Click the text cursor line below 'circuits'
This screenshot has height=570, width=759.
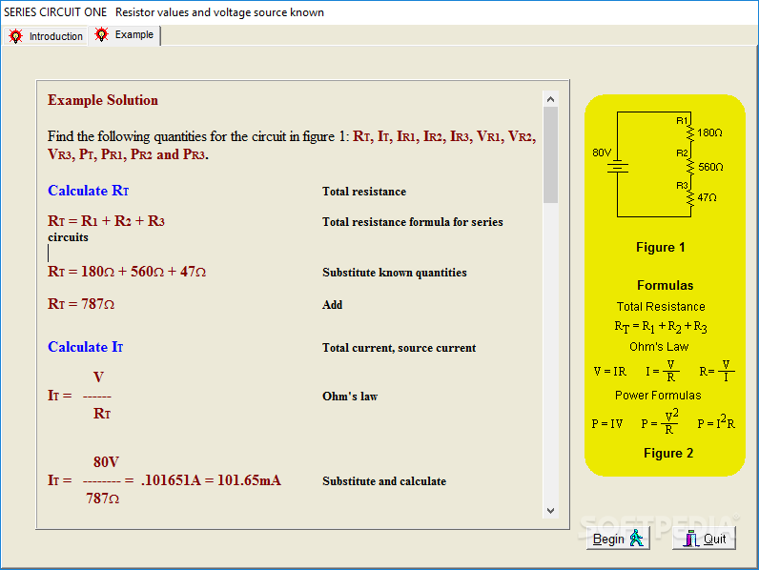pyautogui.click(x=49, y=253)
